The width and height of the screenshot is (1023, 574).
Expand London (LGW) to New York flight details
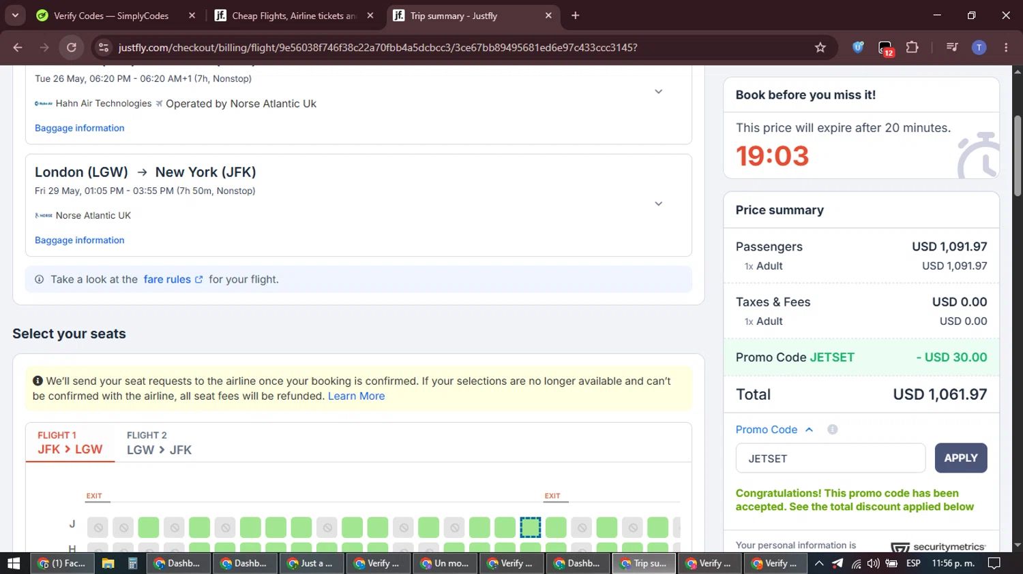tap(658, 204)
